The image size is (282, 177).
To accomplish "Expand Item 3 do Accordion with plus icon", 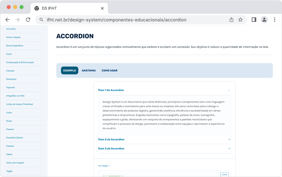I will click(x=229, y=149).
